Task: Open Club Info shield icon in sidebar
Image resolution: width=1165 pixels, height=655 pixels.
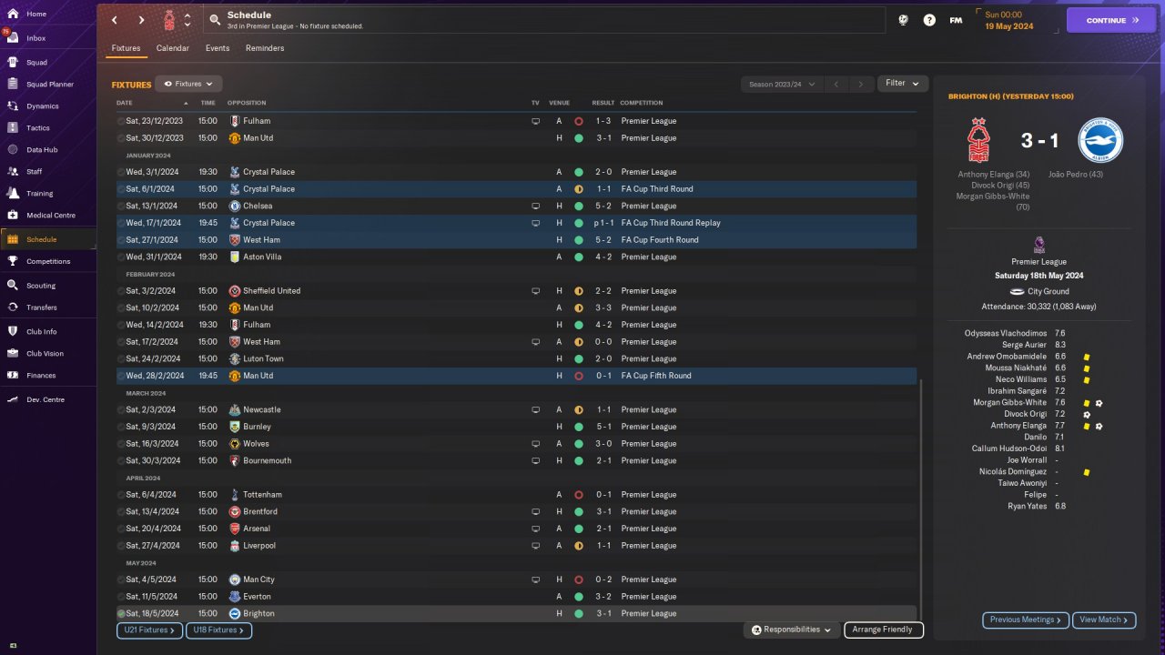Action: [13, 331]
